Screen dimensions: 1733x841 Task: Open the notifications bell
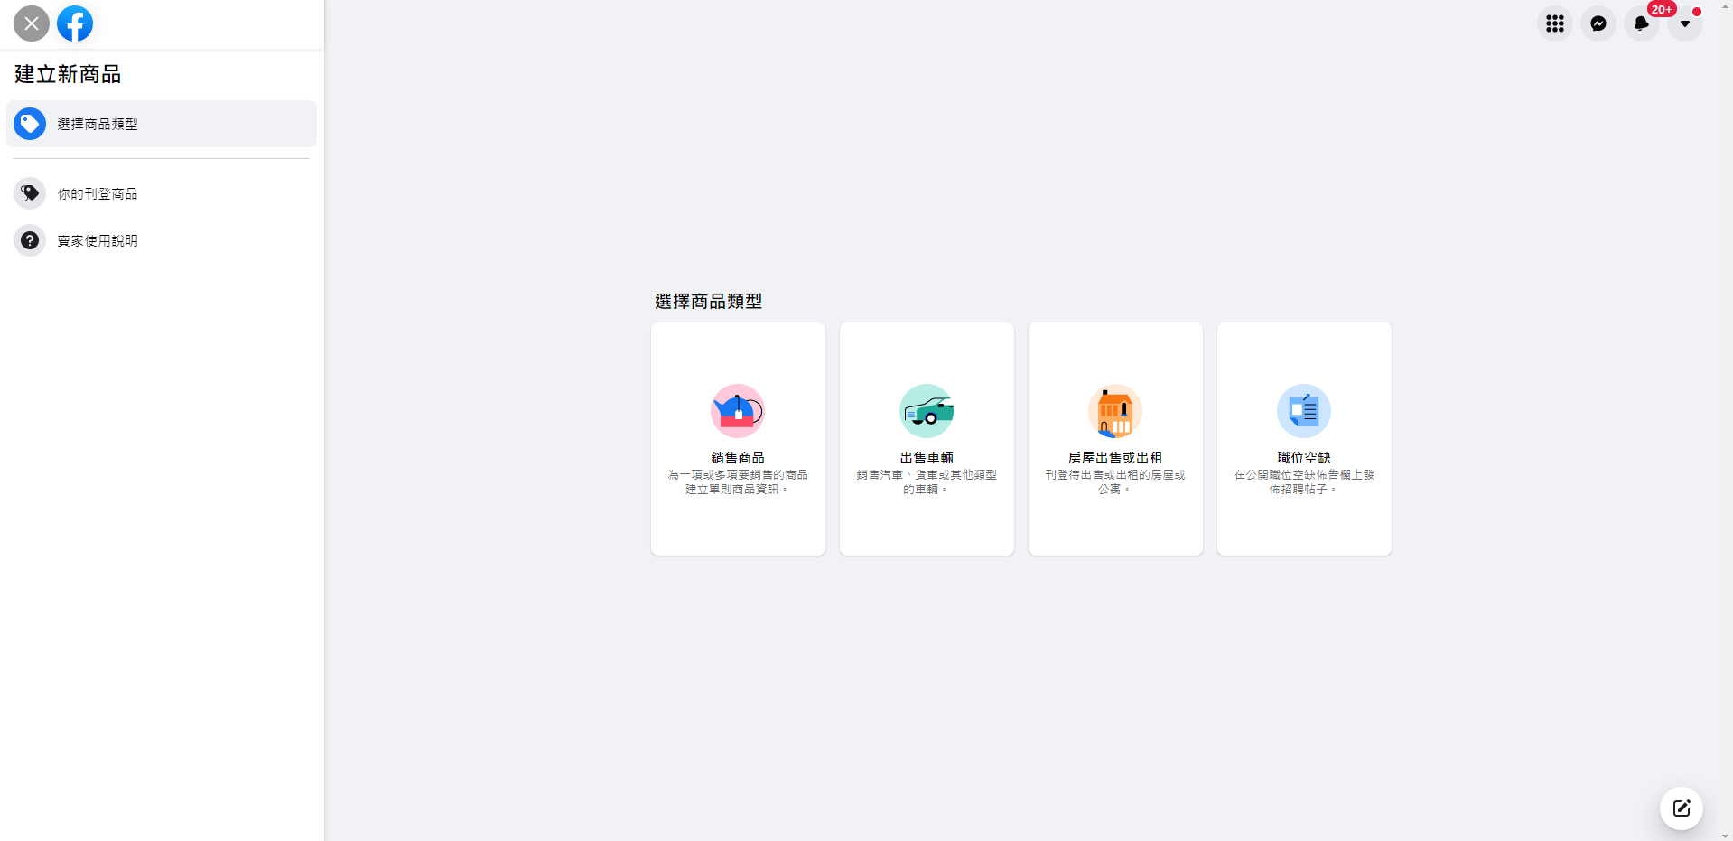[x=1641, y=23]
